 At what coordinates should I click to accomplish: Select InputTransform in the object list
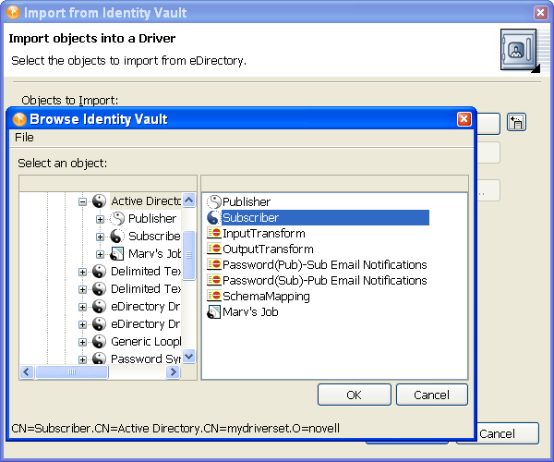pos(263,233)
